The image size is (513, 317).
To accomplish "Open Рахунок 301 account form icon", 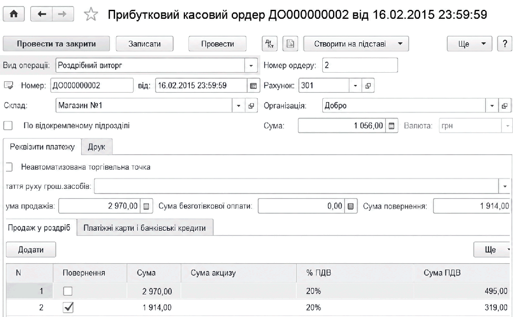I will point(367,85).
